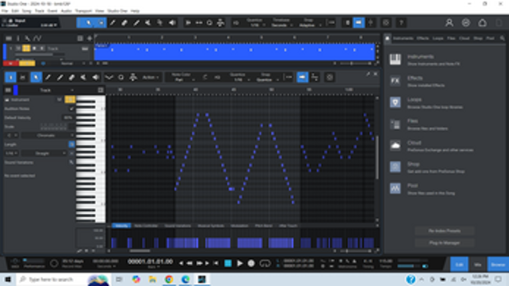The image size is (509, 286).
Task: Click the transport Play button
Action: (240, 263)
